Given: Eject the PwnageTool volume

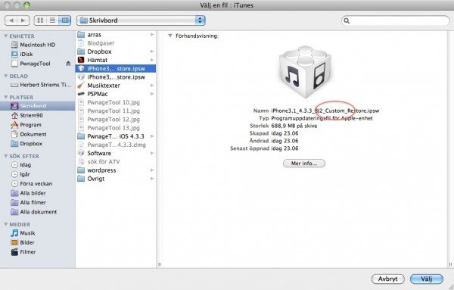Looking at the screenshot, I should [68, 64].
